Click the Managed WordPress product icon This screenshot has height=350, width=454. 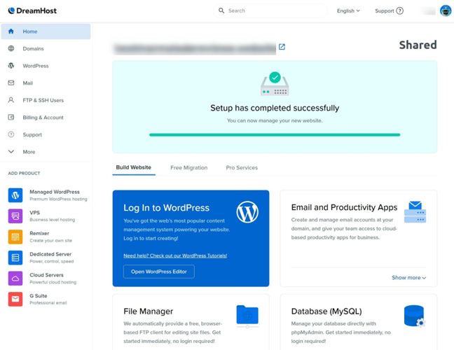[15, 195]
